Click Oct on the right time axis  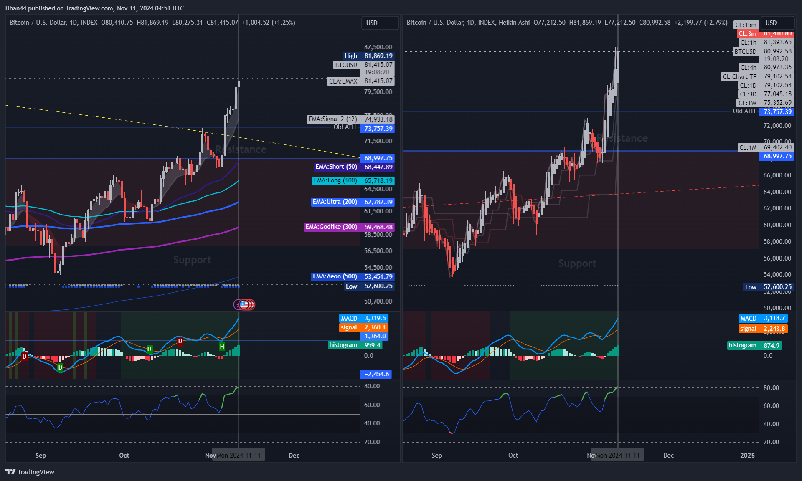pyautogui.click(x=513, y=455)
